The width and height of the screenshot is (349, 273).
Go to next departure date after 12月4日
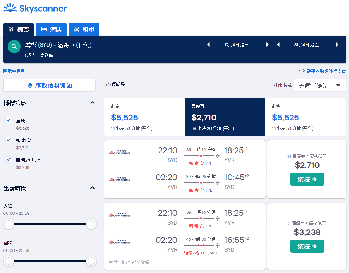point(267,44)
